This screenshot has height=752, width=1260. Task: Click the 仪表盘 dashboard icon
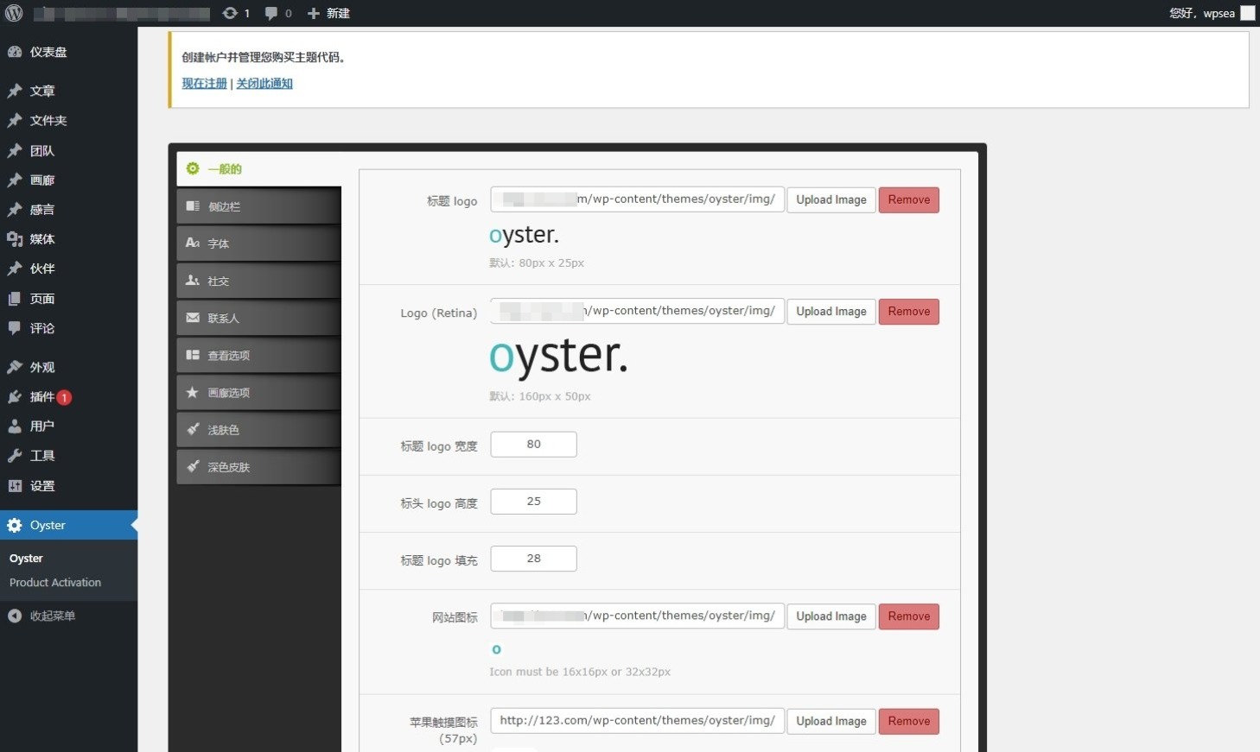(x=15, y=52)
